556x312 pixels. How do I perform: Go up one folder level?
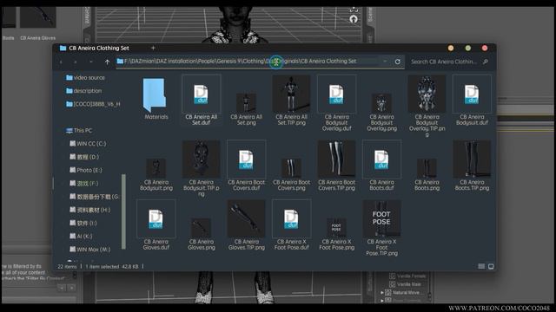pos(107,62)
